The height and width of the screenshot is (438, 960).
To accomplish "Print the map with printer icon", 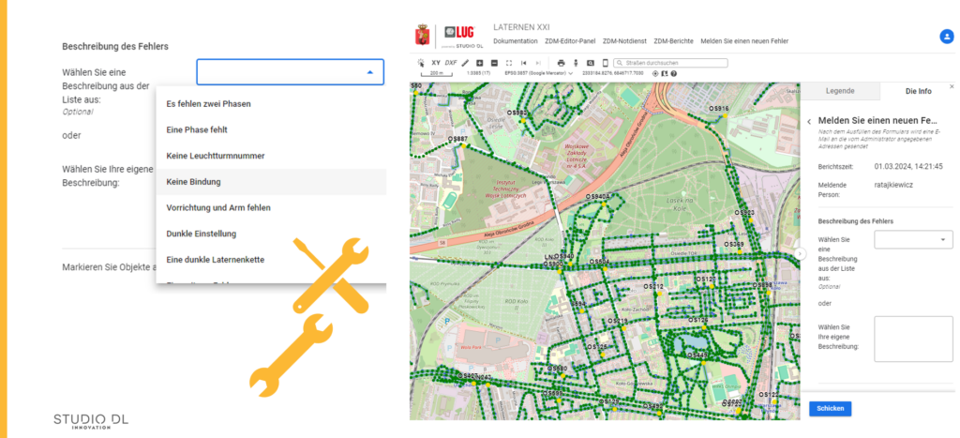I will (x=561, y=63).
